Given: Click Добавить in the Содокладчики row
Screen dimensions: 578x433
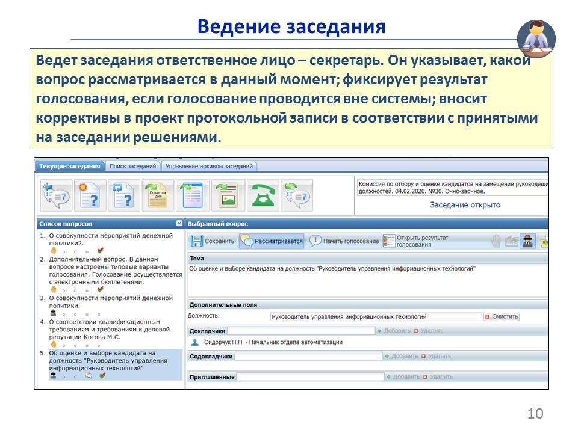Looking at the screenshot, I should coord(402,356).
